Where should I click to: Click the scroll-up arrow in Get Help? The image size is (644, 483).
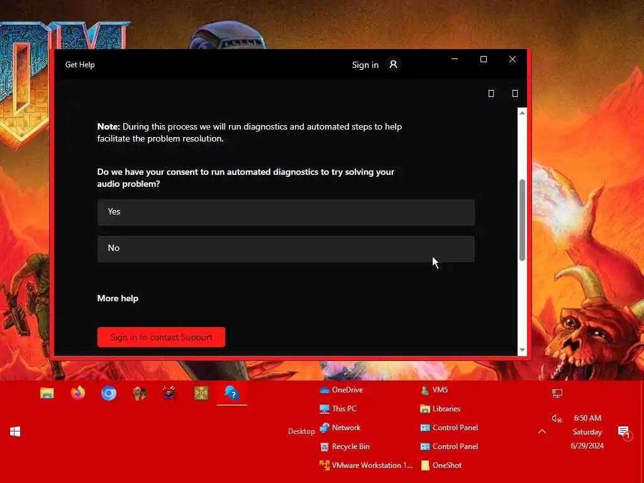point(522,113)
